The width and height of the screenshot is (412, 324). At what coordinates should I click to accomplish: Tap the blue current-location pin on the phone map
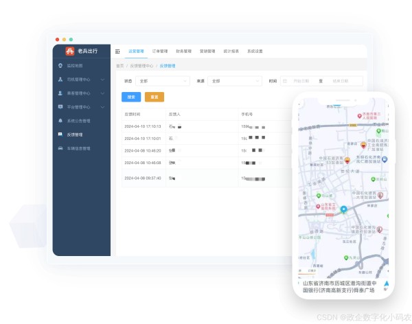(344, 209)
